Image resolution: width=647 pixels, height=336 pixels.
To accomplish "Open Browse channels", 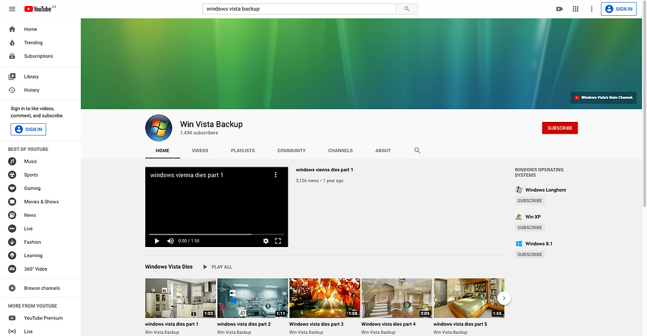I will tap(40, 289).
